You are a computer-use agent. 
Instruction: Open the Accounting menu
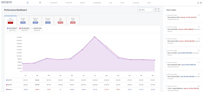pyautogui.click(x=136, y=3)
